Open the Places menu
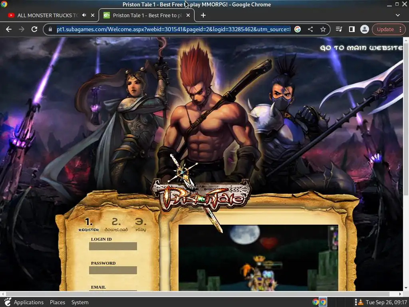 point(58,302)
